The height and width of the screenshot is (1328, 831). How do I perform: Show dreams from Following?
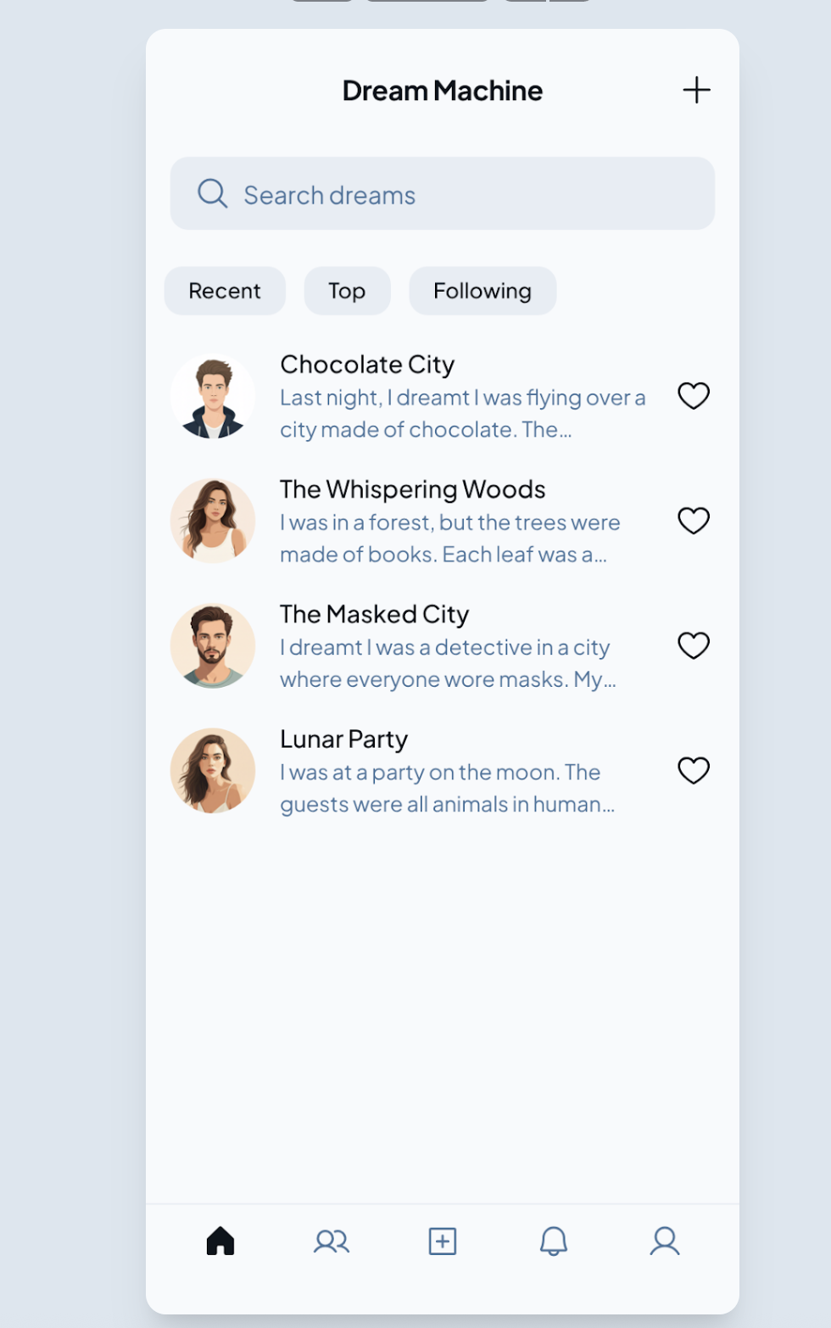click(x=482, y=291)
